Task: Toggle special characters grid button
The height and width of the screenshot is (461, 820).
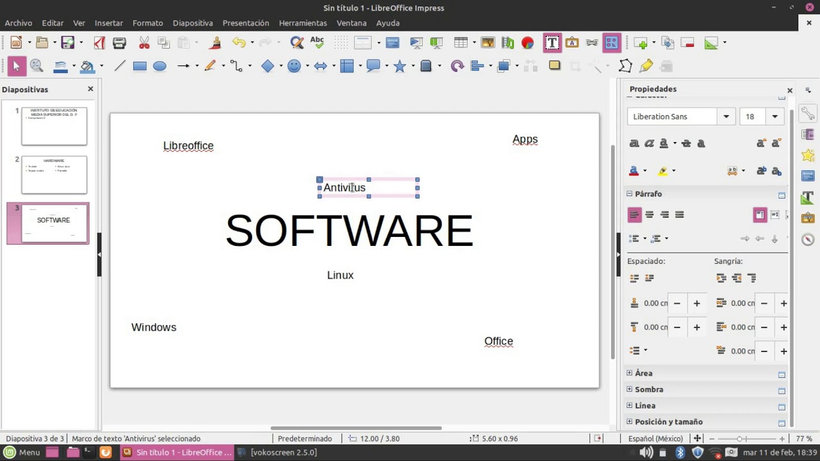Action: tap(612, 43)
